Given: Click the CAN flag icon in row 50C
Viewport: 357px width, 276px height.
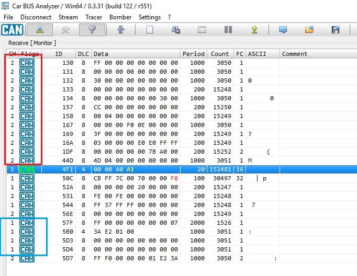Looking at the screenshot, I should 27,178.
